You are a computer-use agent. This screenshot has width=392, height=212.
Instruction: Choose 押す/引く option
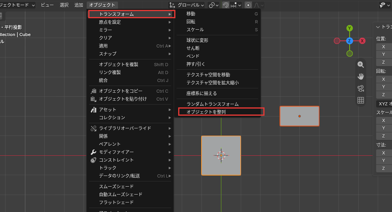(x=217, y=64)
